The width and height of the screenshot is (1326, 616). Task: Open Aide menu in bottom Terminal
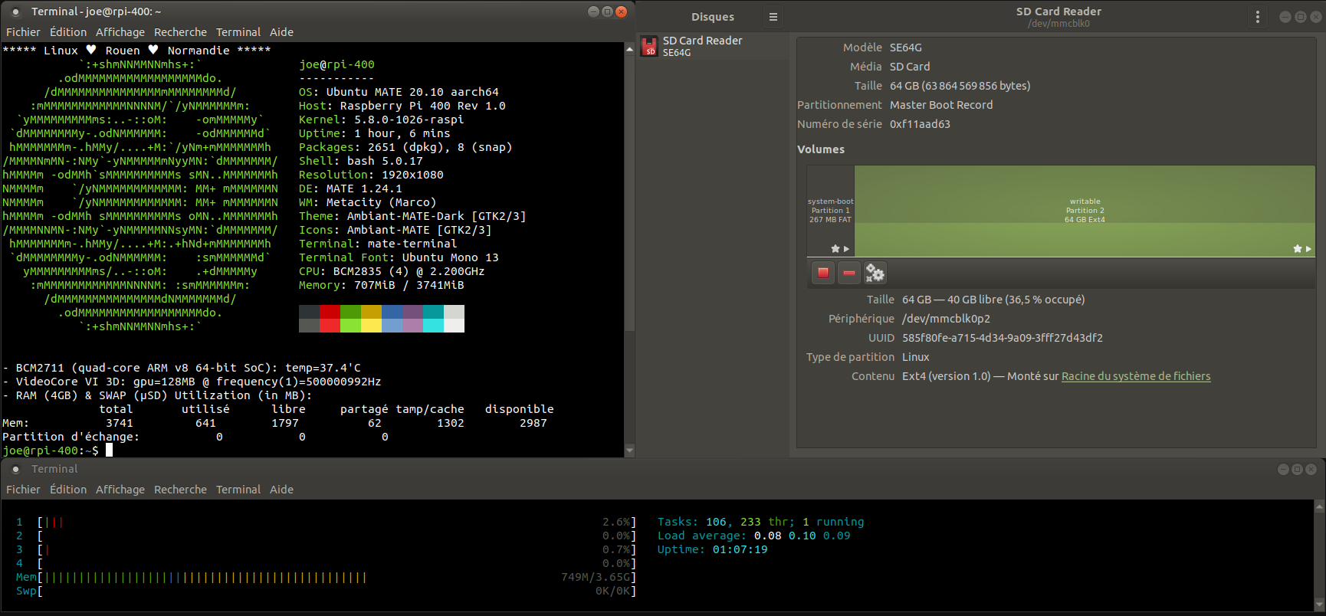(281, 490)
